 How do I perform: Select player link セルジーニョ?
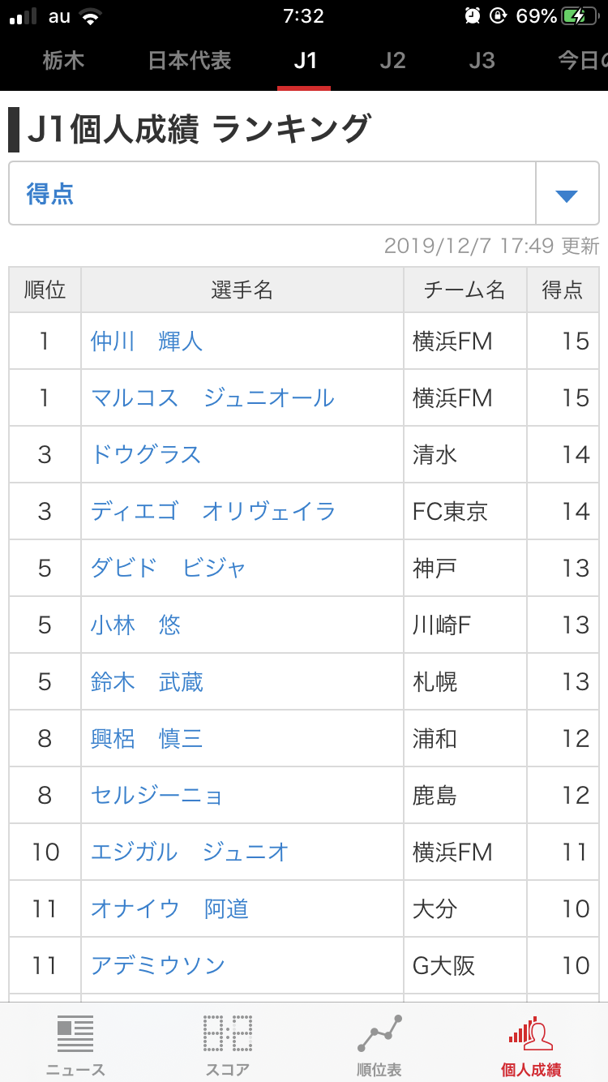tap(157, 796)
